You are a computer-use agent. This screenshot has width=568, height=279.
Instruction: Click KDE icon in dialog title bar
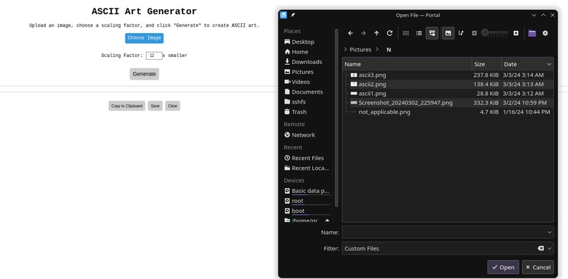click(x=283, y=15)
